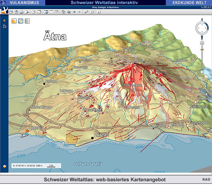
Task: Click the Save floppy disk icon
Action: [x=16, y=12]
